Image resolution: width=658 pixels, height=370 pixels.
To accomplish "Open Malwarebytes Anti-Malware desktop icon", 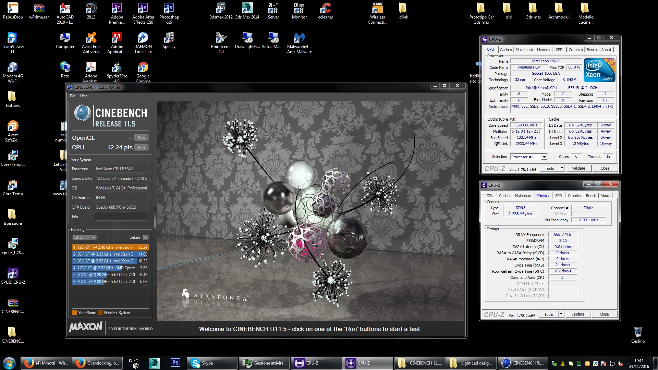I will pos(299,43).
